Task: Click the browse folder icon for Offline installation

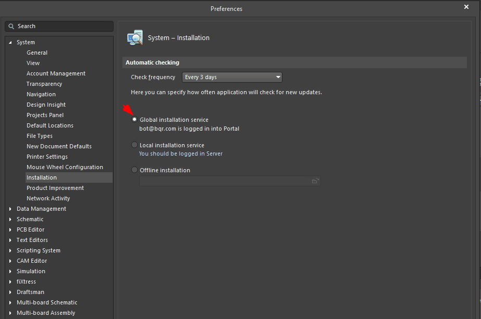Action: click(315, 181)
